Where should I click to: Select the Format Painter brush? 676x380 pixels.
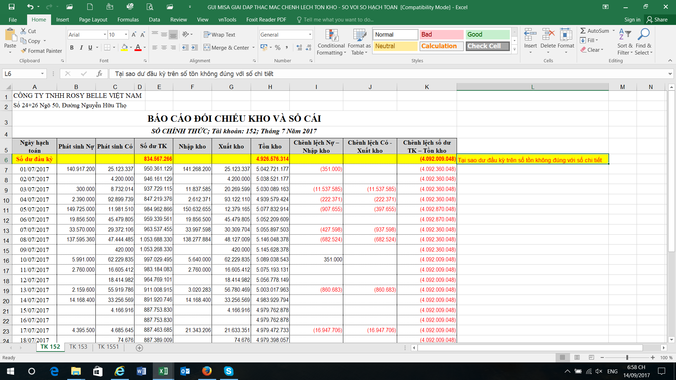41,51
